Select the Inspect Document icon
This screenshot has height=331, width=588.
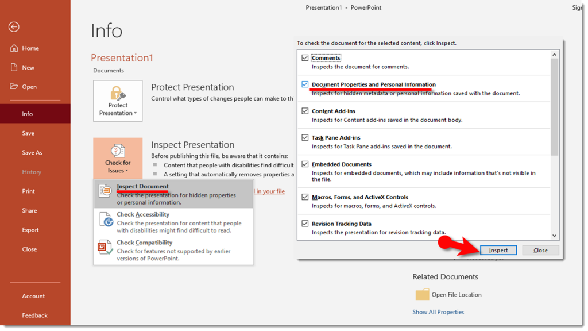coord(105,191)
